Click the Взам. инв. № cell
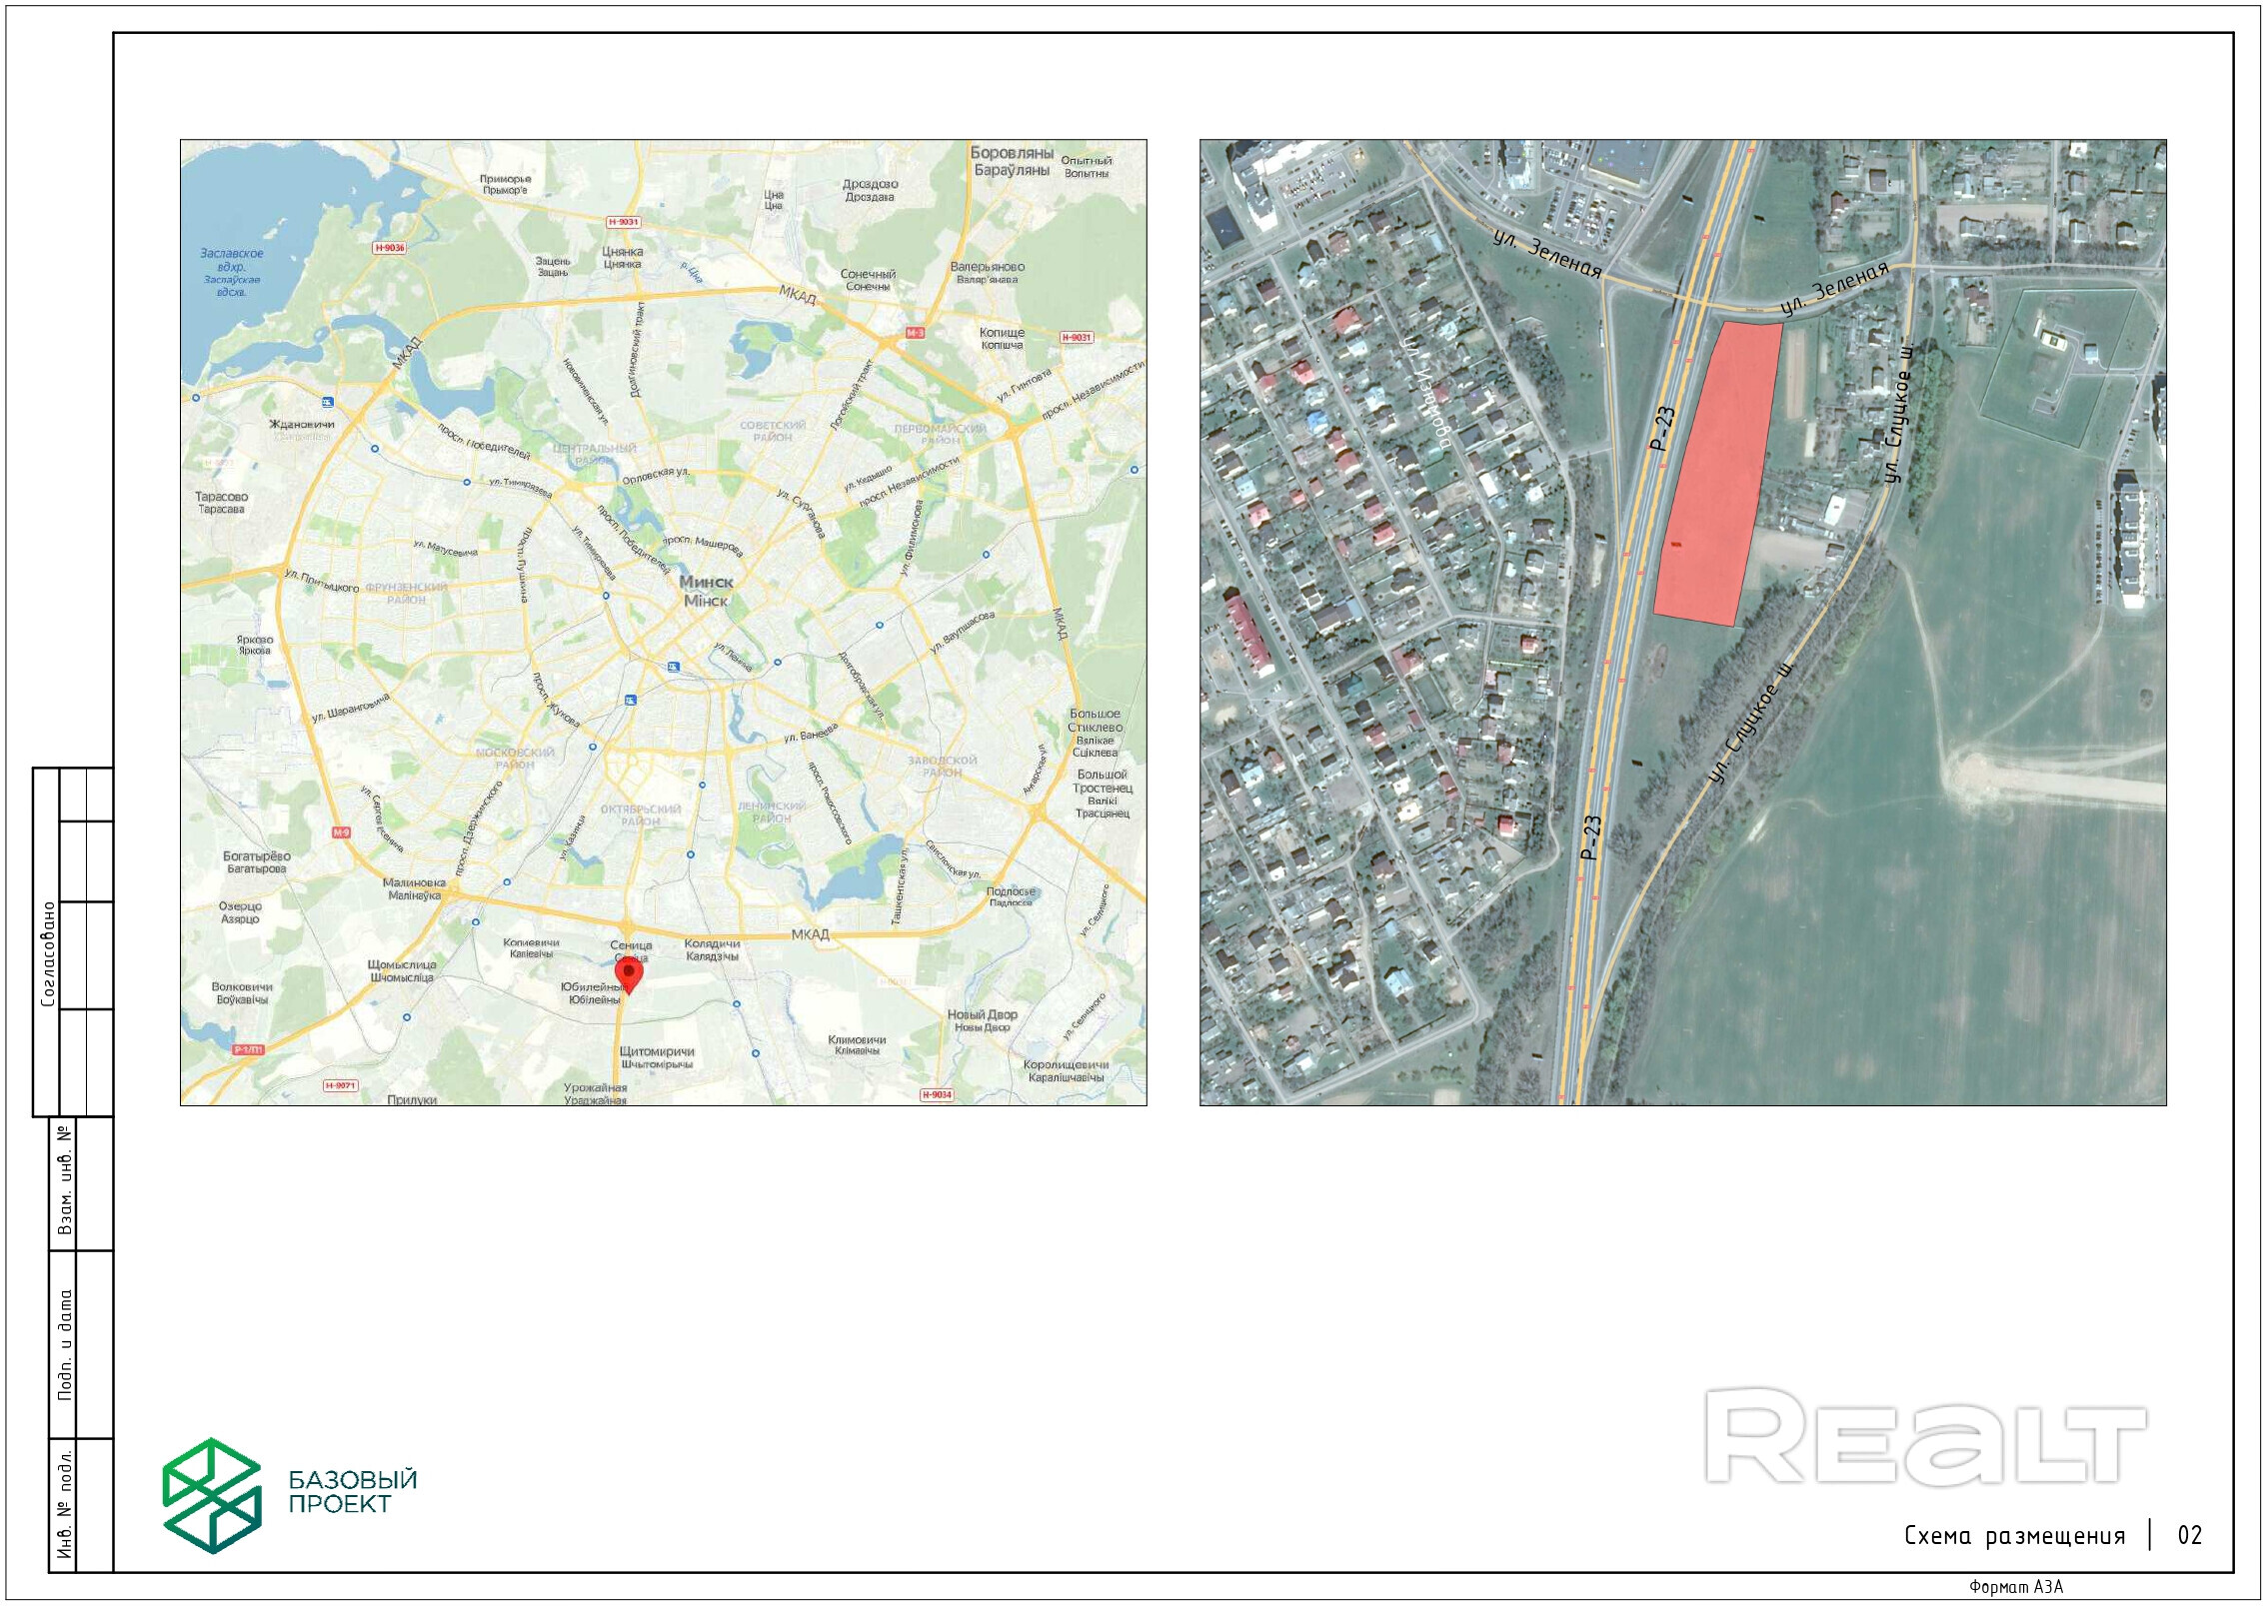This screenshot has height=1606, width=2266. coord(65,1180)
